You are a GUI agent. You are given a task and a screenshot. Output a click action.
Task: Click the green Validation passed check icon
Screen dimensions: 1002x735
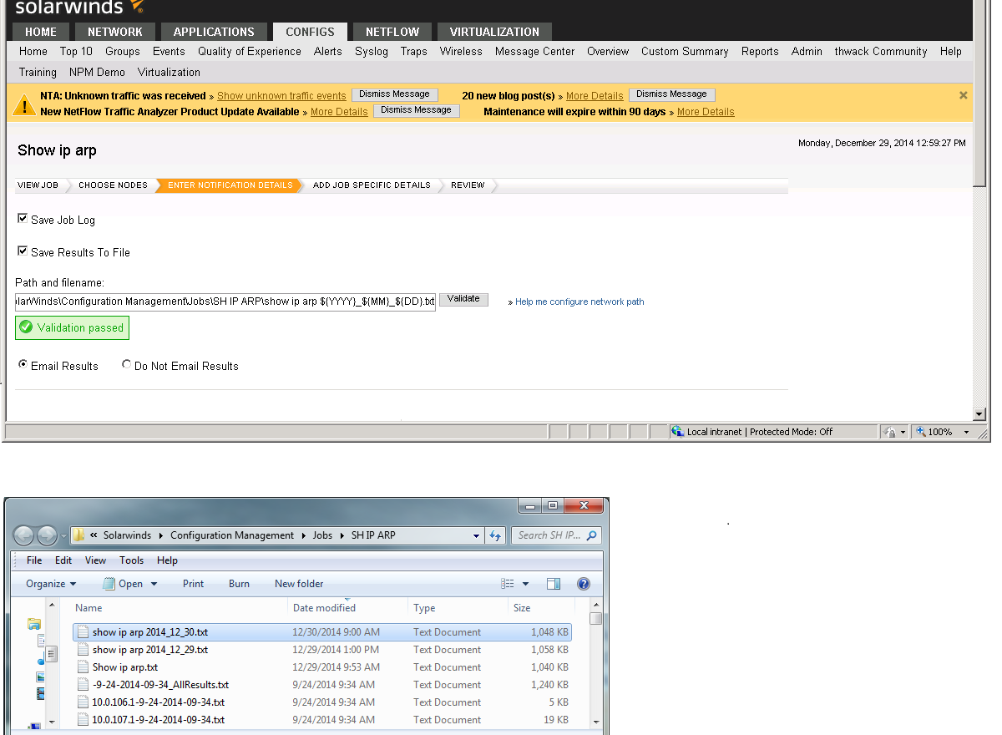(x=27, y=327)
